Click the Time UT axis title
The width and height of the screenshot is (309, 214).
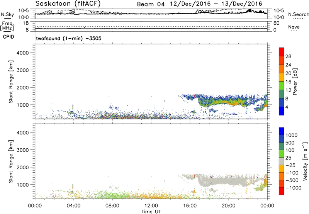click(x=151, y=211)
